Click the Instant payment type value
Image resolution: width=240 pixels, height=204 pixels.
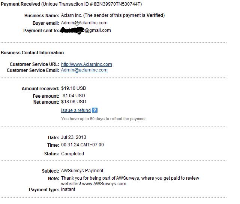(x=68, y=189)
